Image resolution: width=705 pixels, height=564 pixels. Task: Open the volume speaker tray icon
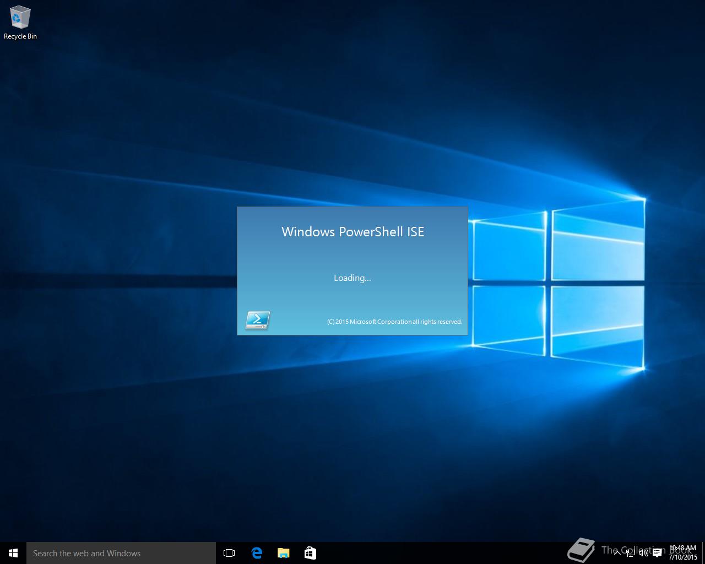[643, 553]
